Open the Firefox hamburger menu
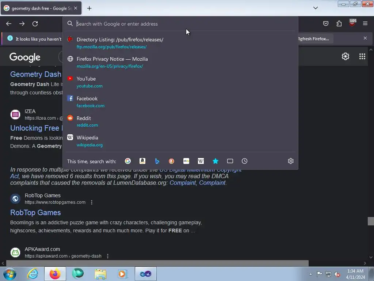 (365, 23)
